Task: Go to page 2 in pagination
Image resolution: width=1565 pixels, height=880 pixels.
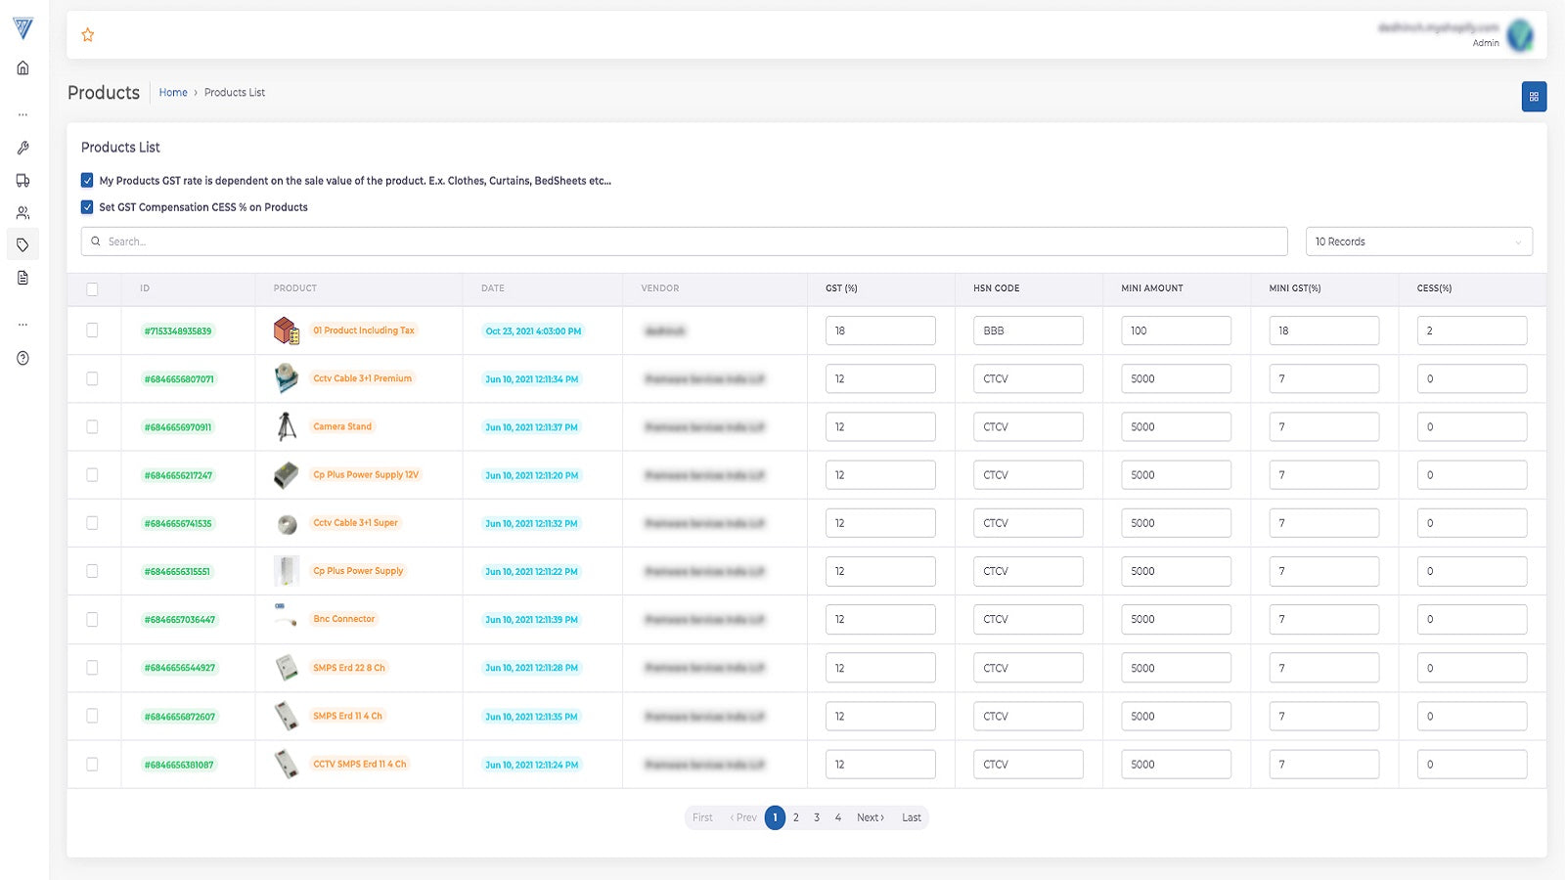Action: click(796, 817)
